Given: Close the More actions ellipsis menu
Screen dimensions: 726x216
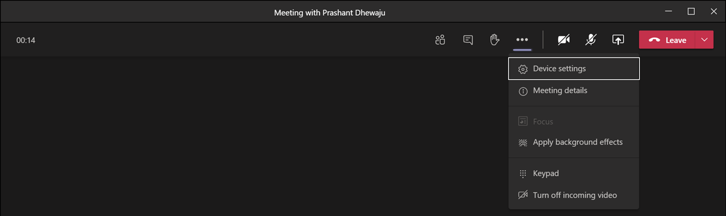Looking at the screenshot, I should pyautogui.click(x=522, y=40).
